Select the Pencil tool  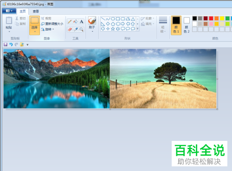(x=70, y=21)
